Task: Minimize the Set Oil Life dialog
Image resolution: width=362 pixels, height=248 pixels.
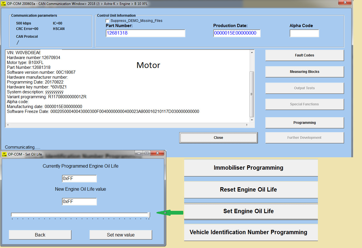Action: 139,153
